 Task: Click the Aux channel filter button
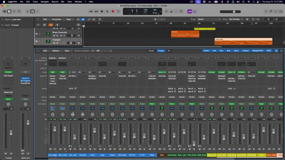(221, 51)
